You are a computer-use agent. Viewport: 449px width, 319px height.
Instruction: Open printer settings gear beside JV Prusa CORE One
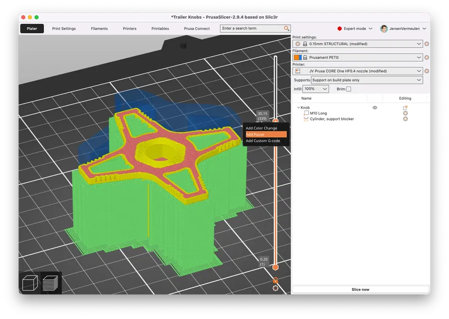pyautogui.click(x=427, y=71)
